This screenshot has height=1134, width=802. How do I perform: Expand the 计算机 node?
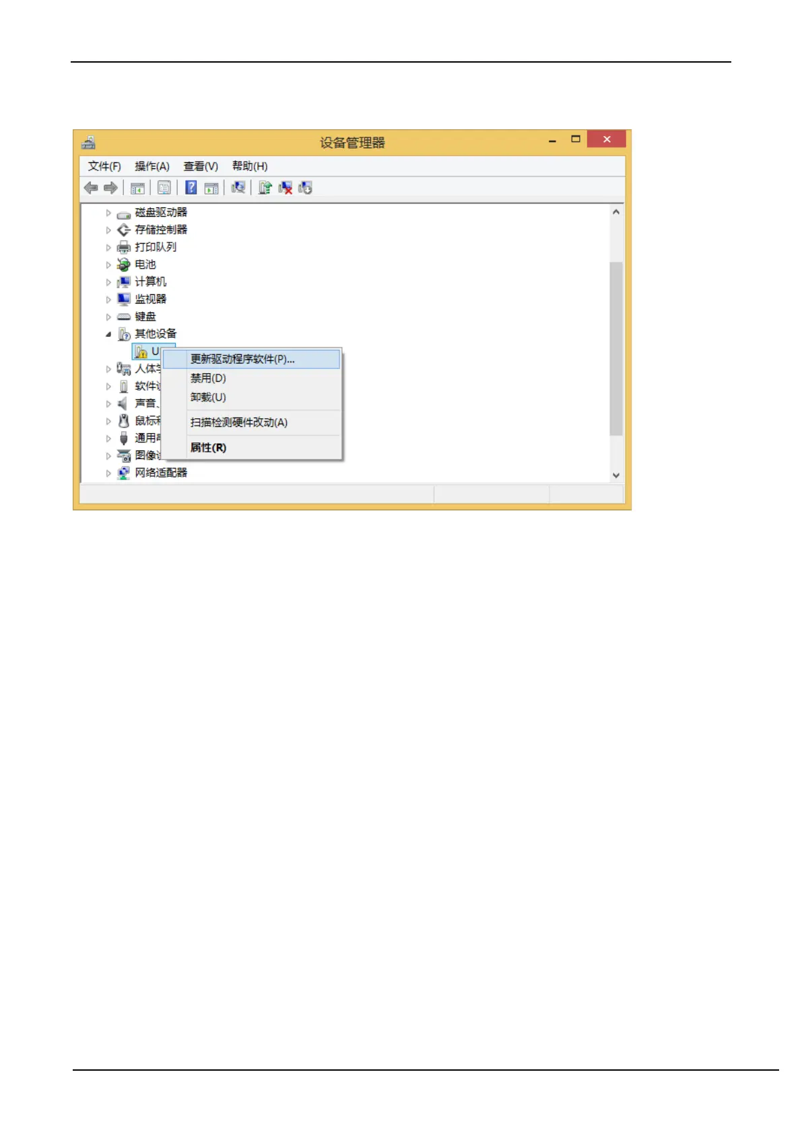pyautogui.click(x=108, y=282)
